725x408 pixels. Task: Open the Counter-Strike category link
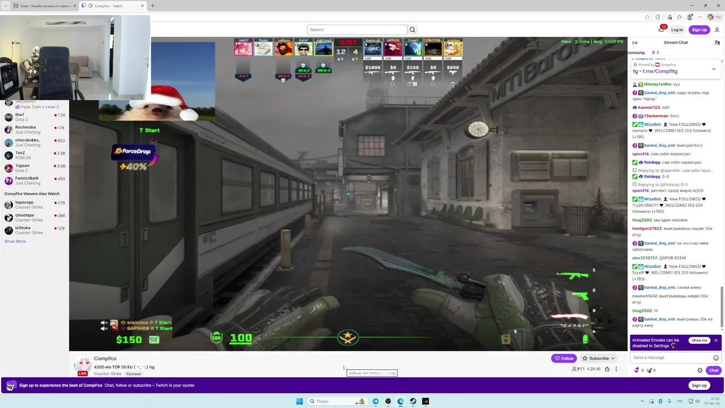point(108,374)
